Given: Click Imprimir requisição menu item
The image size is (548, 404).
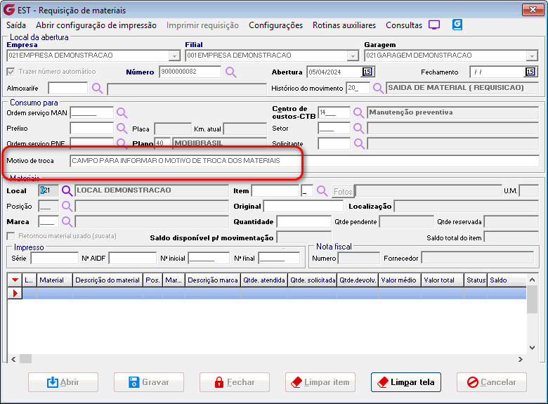Looking at the screenshot, I should point(202,25).
